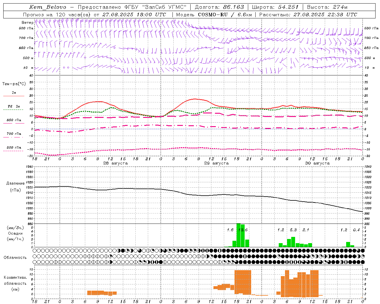Click the model name "COSMO-RU"

(x=213, y=15)
